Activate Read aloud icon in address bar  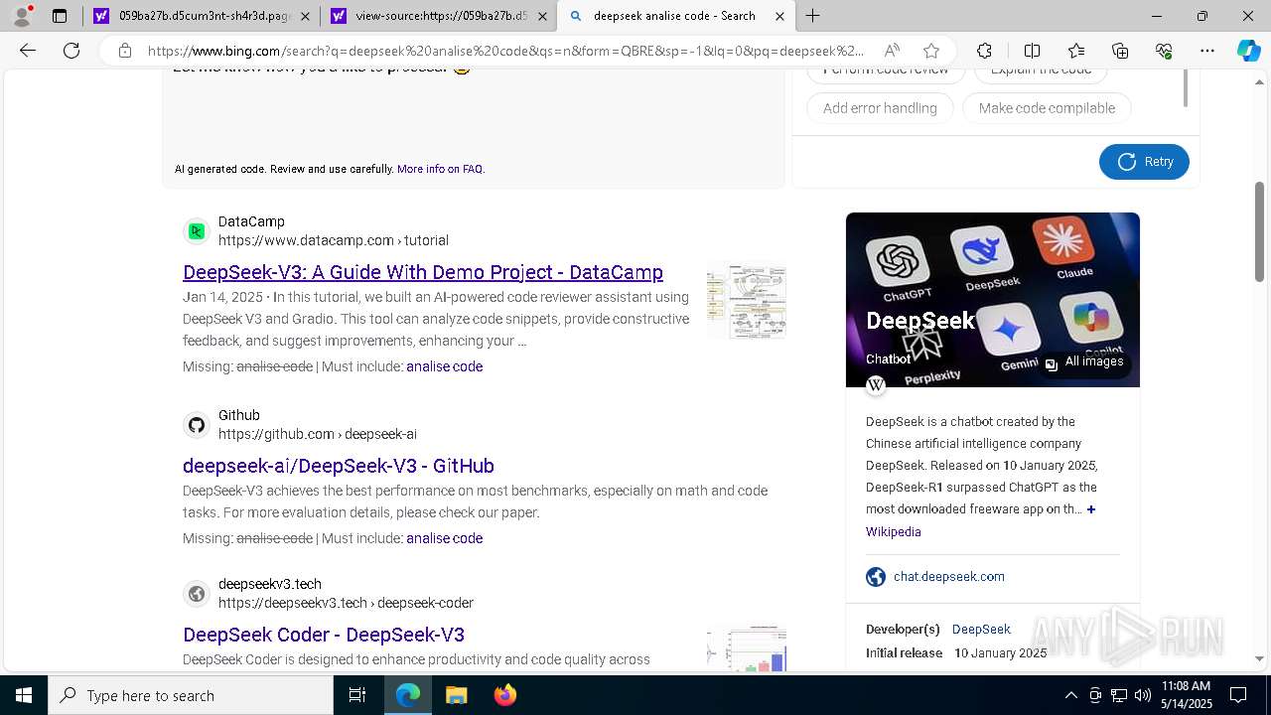click(892, 51)
